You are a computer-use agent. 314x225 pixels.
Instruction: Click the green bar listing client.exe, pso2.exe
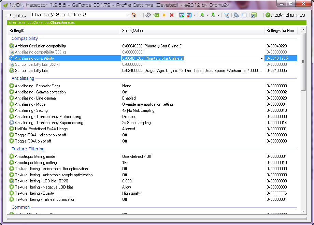coord(157,22)
